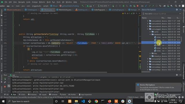Show hidden editor tabs chevron
Viewport: 185px width, 104px height.
click(139, 10)
